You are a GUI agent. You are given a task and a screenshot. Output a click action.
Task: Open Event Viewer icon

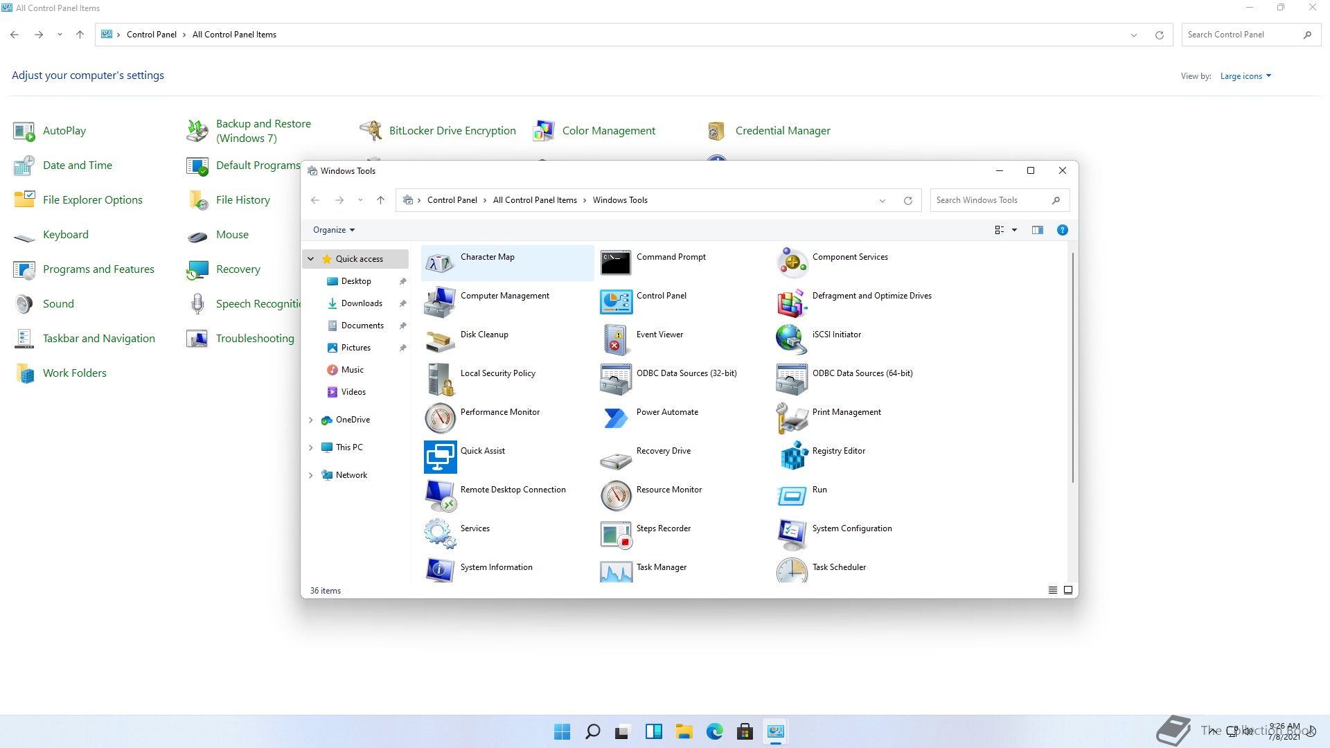616,341
